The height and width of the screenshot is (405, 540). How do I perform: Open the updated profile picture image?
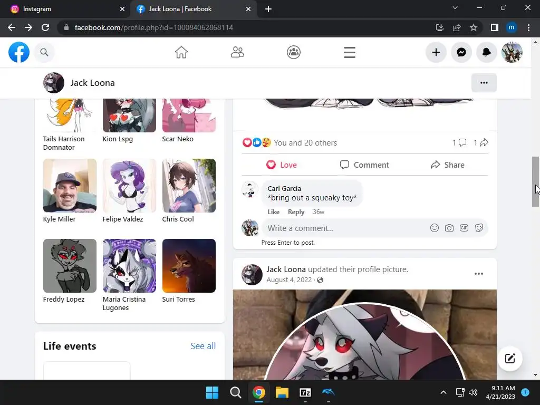[365, 335]
